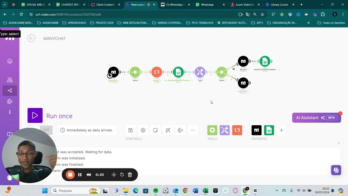Image resolution: width=348 pixels, height=196 pixels.
Task: Add Manychat favorite module from toolbar
Action: [256, 130]
